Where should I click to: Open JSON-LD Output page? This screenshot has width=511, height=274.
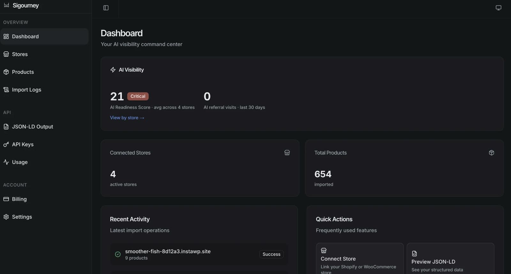[44, 127]
